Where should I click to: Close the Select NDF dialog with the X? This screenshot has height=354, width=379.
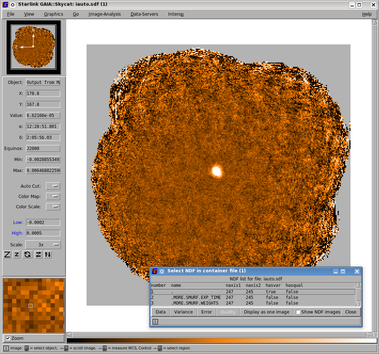click(x=357, y=271)
